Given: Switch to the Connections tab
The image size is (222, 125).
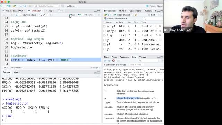Looking at the screenshot, I should (x=135, y=11).
